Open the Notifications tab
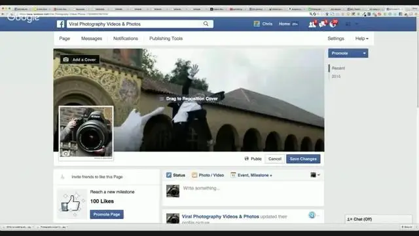419x236 pixels. tap(126, 39)
